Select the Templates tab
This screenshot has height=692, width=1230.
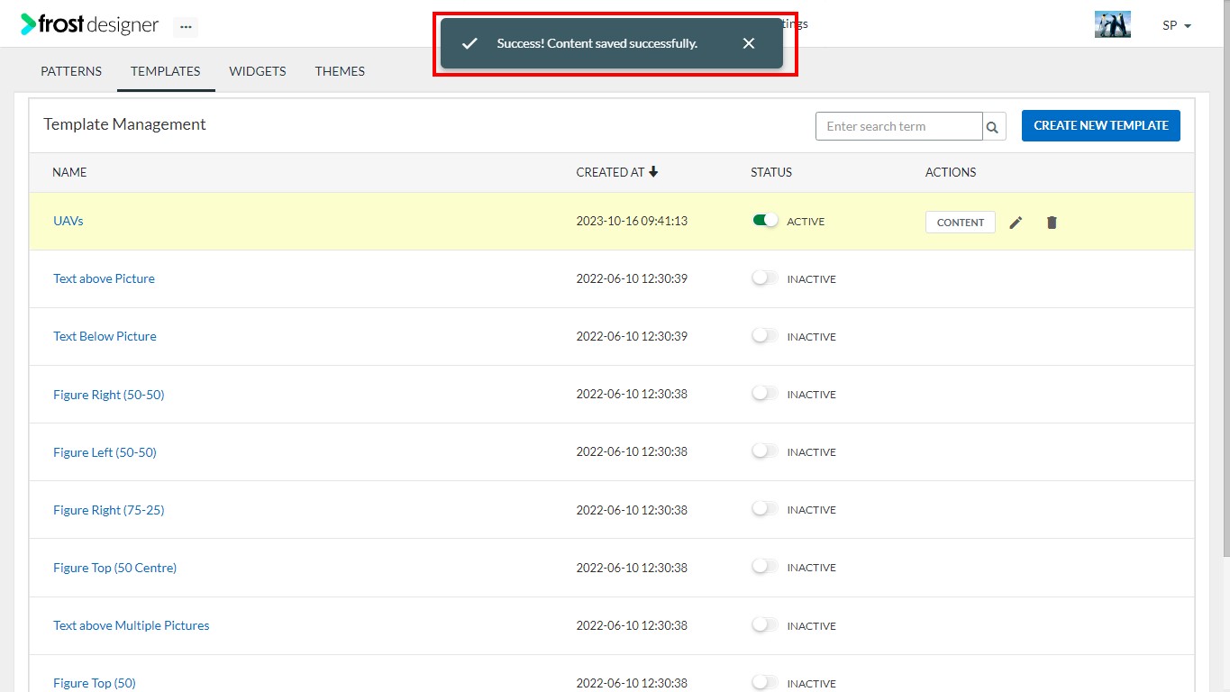[x=166, y=71]
